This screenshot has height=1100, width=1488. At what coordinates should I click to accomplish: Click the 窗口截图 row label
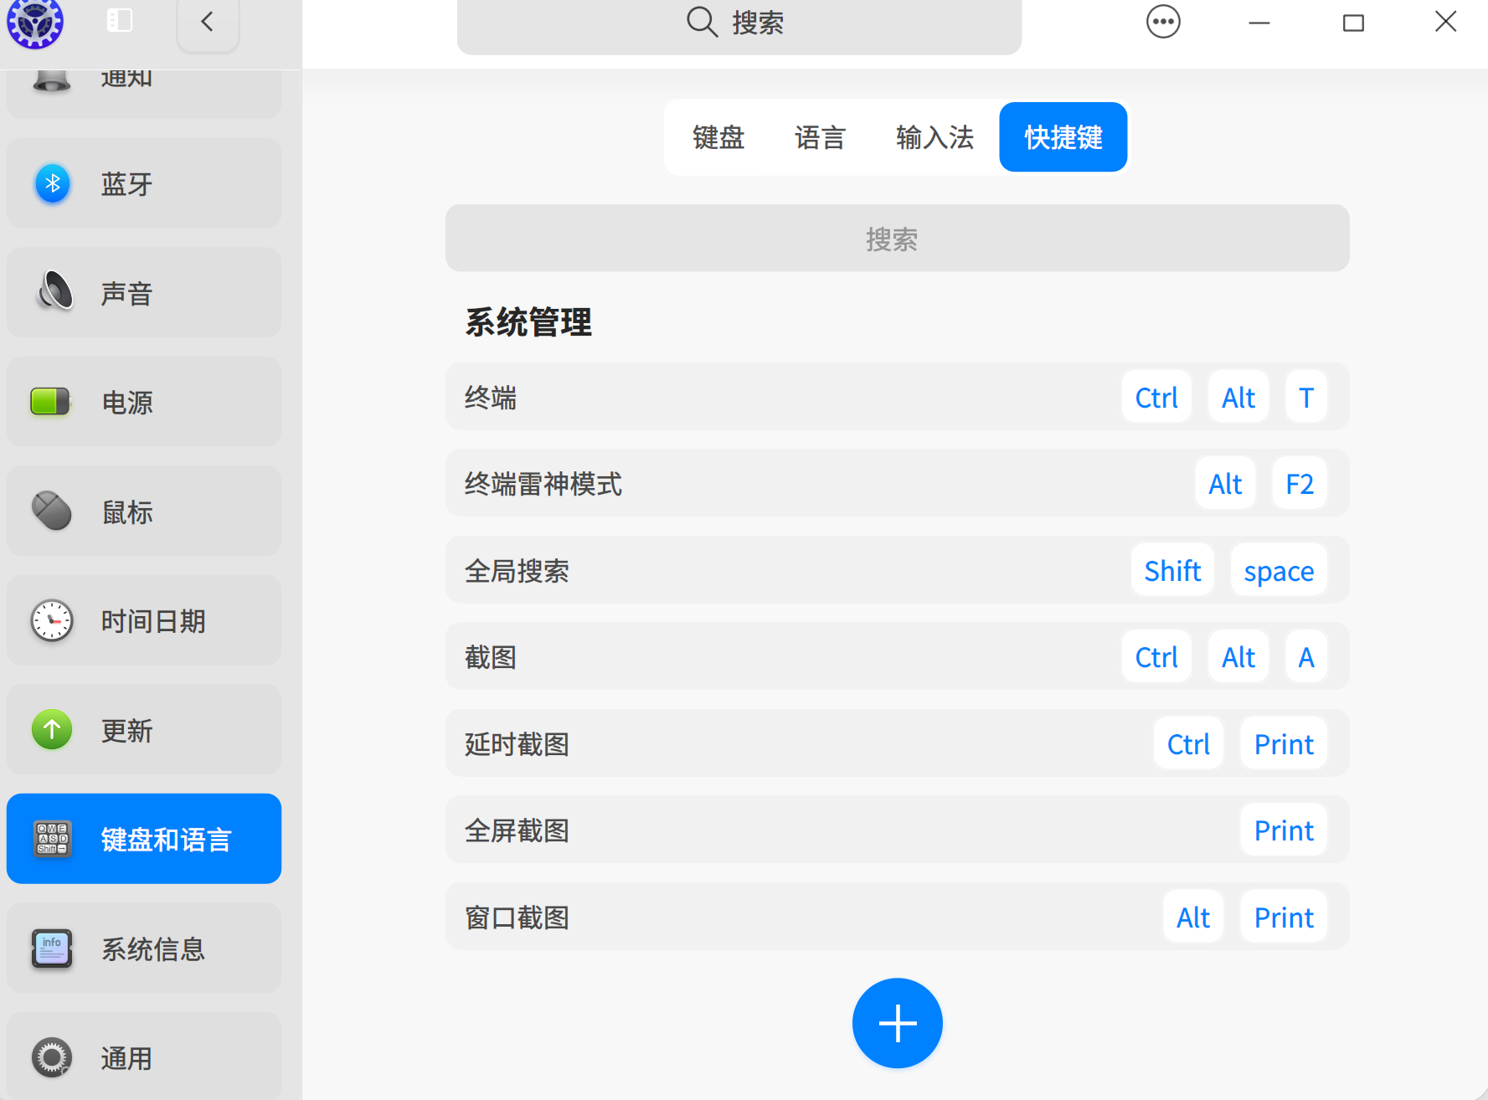click(517, 918)
